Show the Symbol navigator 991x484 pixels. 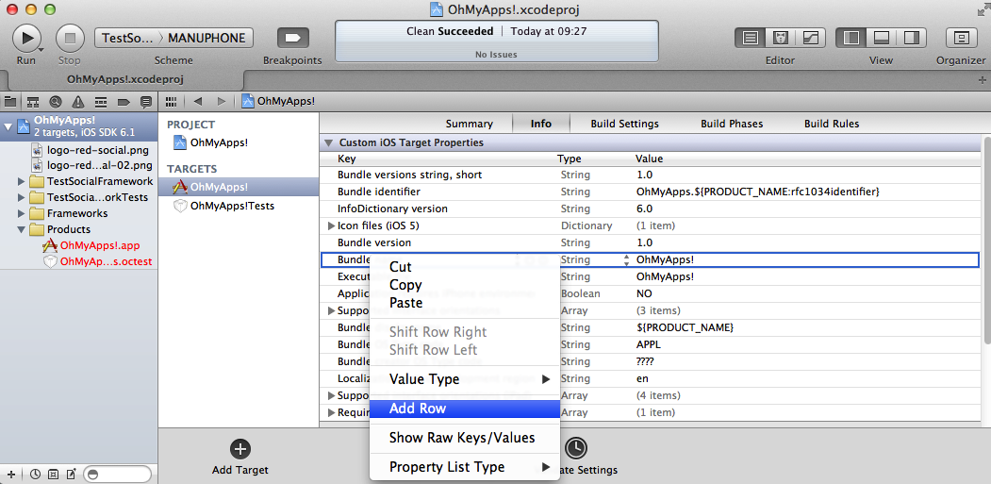33,101
